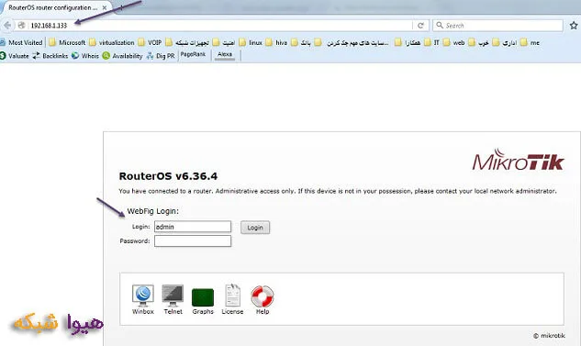Click the reload page icon
This screenshot has width=581, height=346.
420,25
